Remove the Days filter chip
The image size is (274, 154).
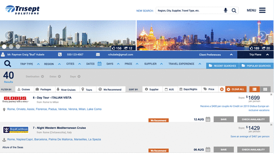coord(79,77)
